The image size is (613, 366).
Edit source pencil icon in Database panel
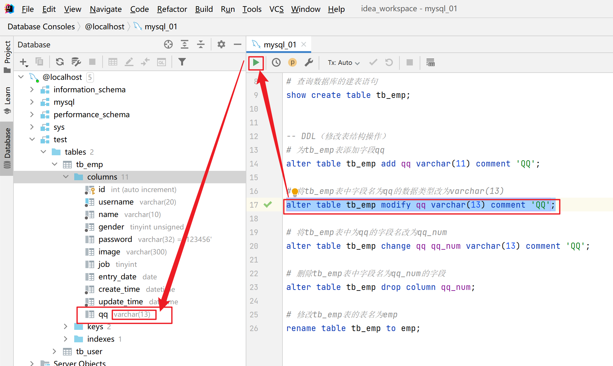click(x=129, y=62)
